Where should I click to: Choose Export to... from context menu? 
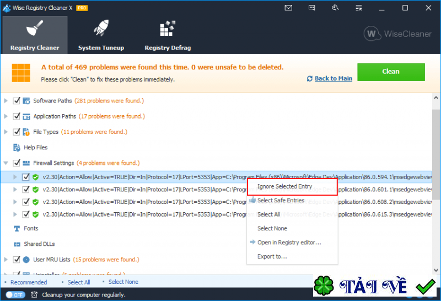(x=292, y=256)
